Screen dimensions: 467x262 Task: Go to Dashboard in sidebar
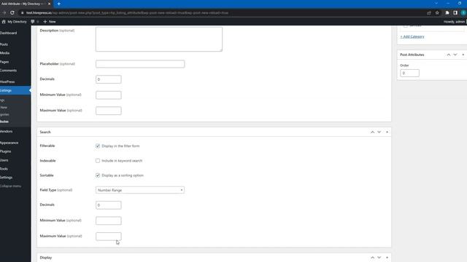(8, 33)
